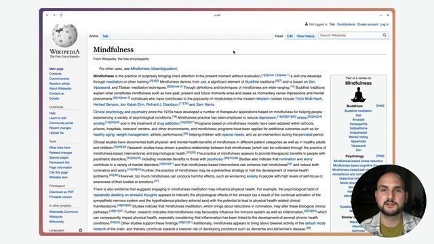Go to Main page in sidebar
This screenshot has width=434, height=244.
pos(56,68)
